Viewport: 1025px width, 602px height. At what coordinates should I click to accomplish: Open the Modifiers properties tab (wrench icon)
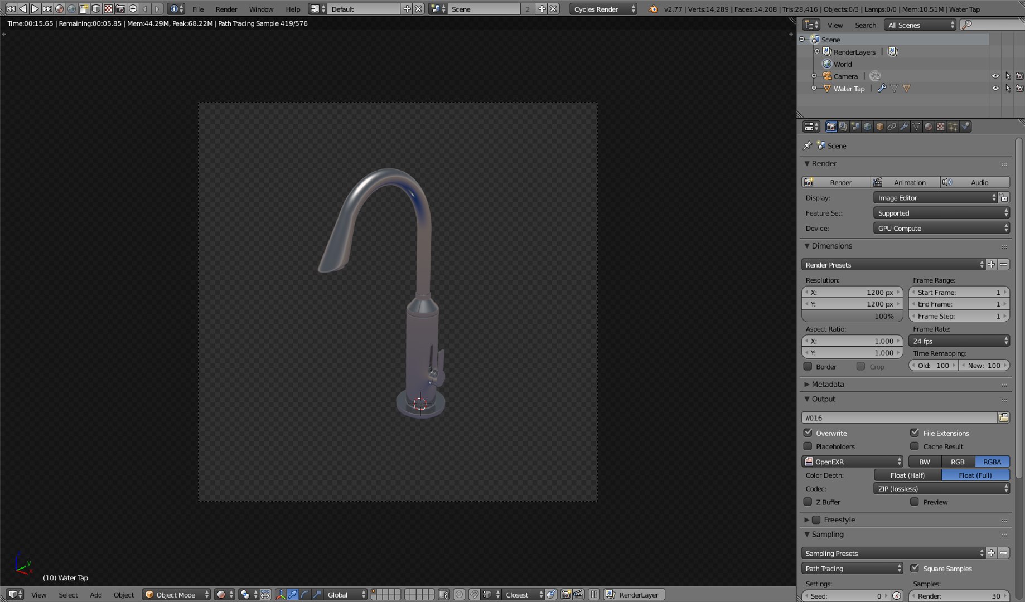point(904,127)
